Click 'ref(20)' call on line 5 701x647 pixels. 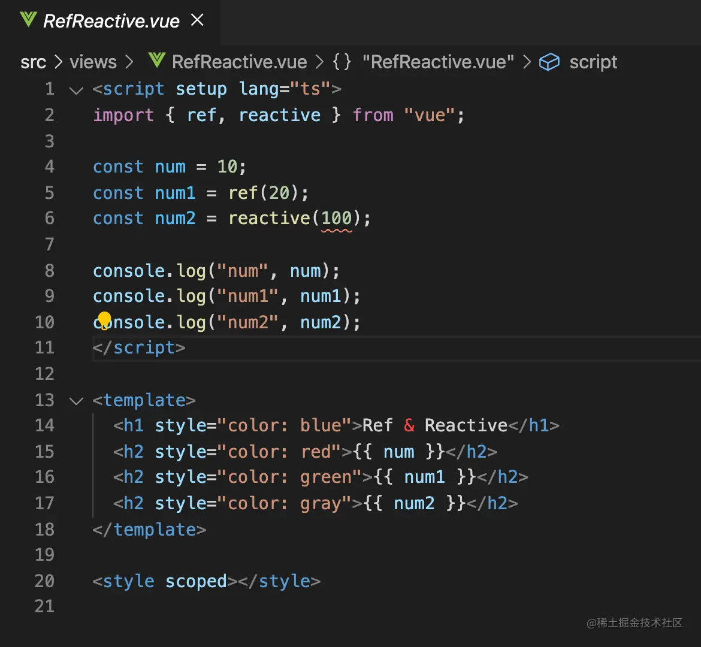coord(263,193)
